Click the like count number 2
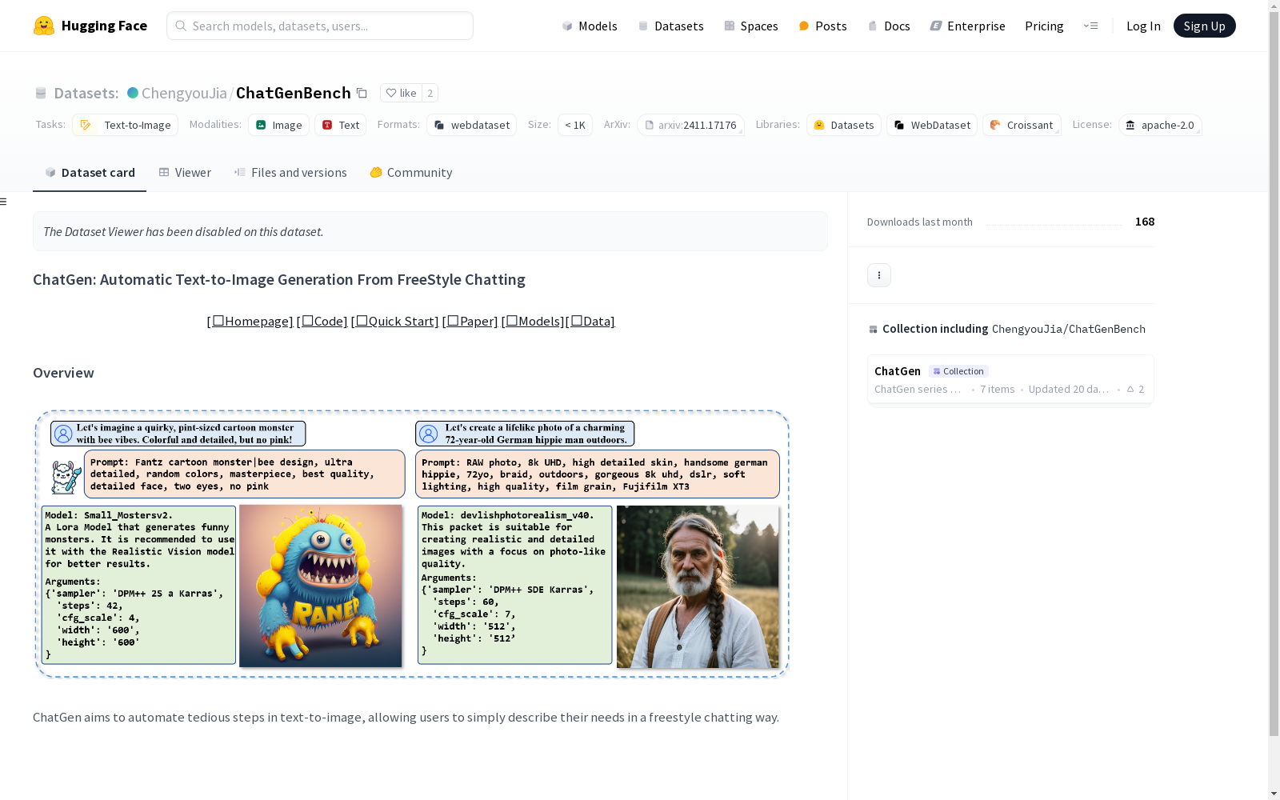Image resolution: width=1280 pixels, height=800 pixels. pyautogui.click(x=430, y=93)
